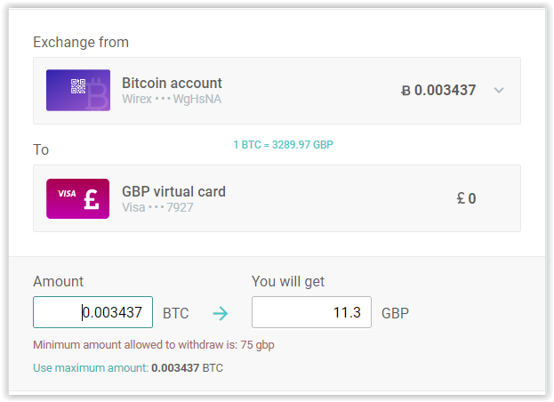Click the Bitcoin symbol next to balance
The image size is (554, 402).
pyautogui.click(x=405, y=91)
